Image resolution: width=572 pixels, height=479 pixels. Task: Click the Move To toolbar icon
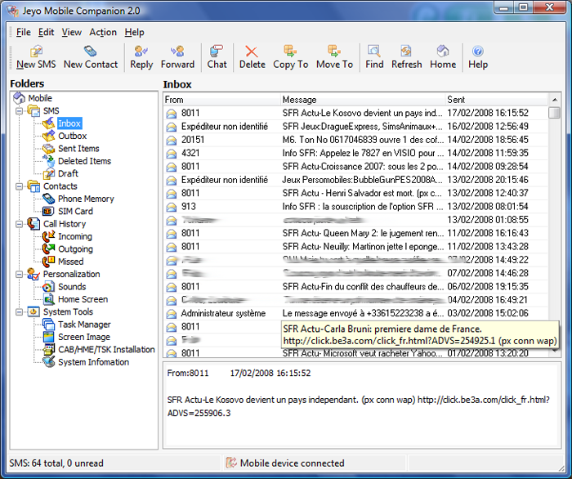coord(334,51)
